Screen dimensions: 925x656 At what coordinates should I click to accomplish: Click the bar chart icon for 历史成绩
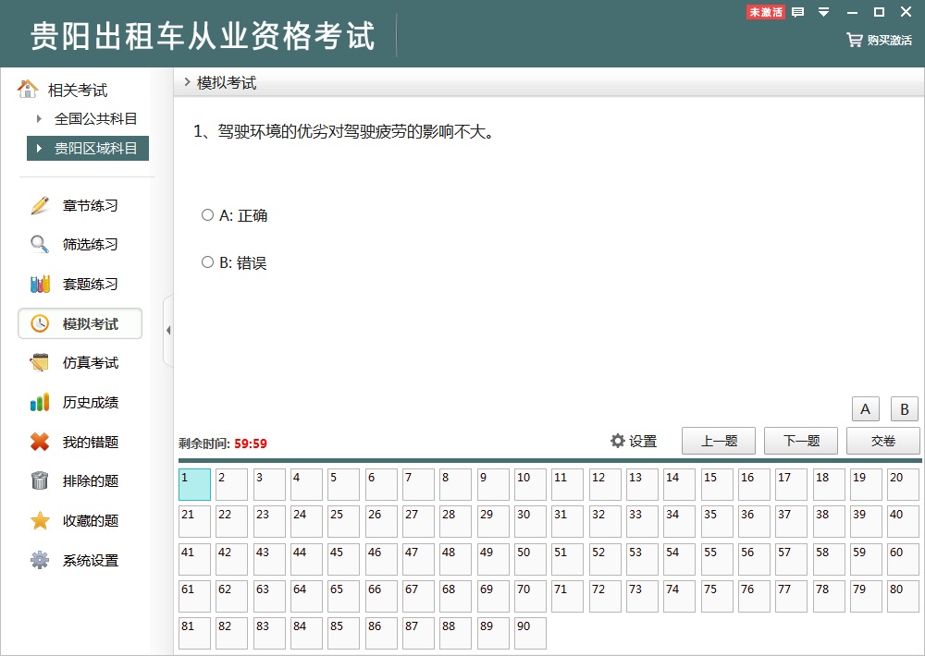(x=40, y=403)
